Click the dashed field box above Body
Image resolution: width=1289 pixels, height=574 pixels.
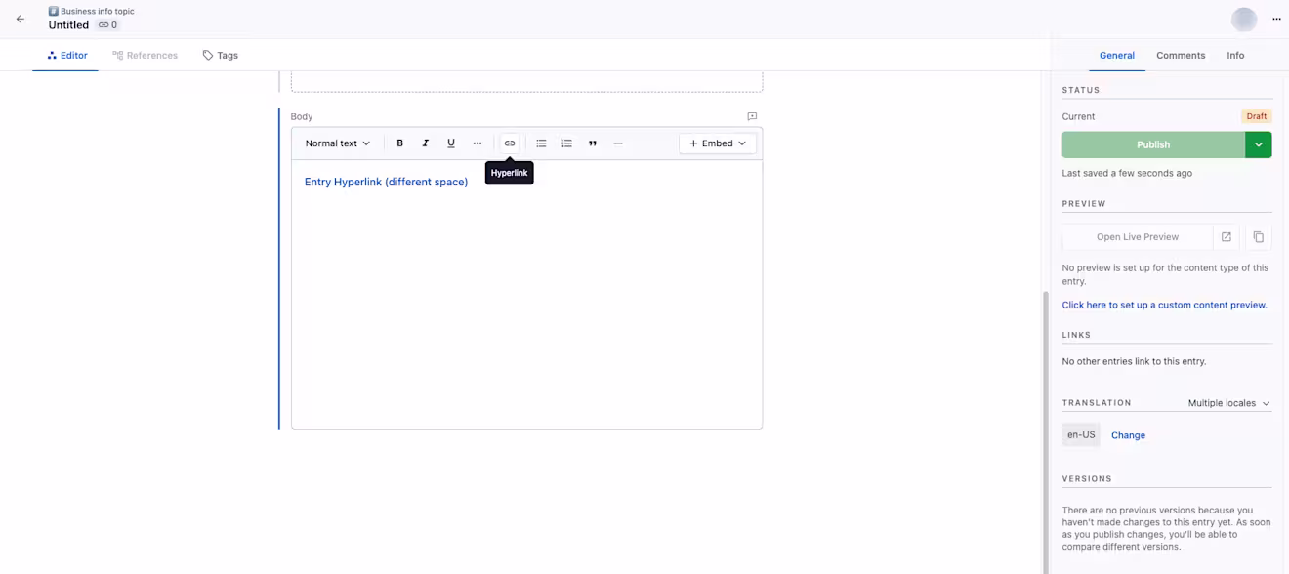(x=526, y=82)
